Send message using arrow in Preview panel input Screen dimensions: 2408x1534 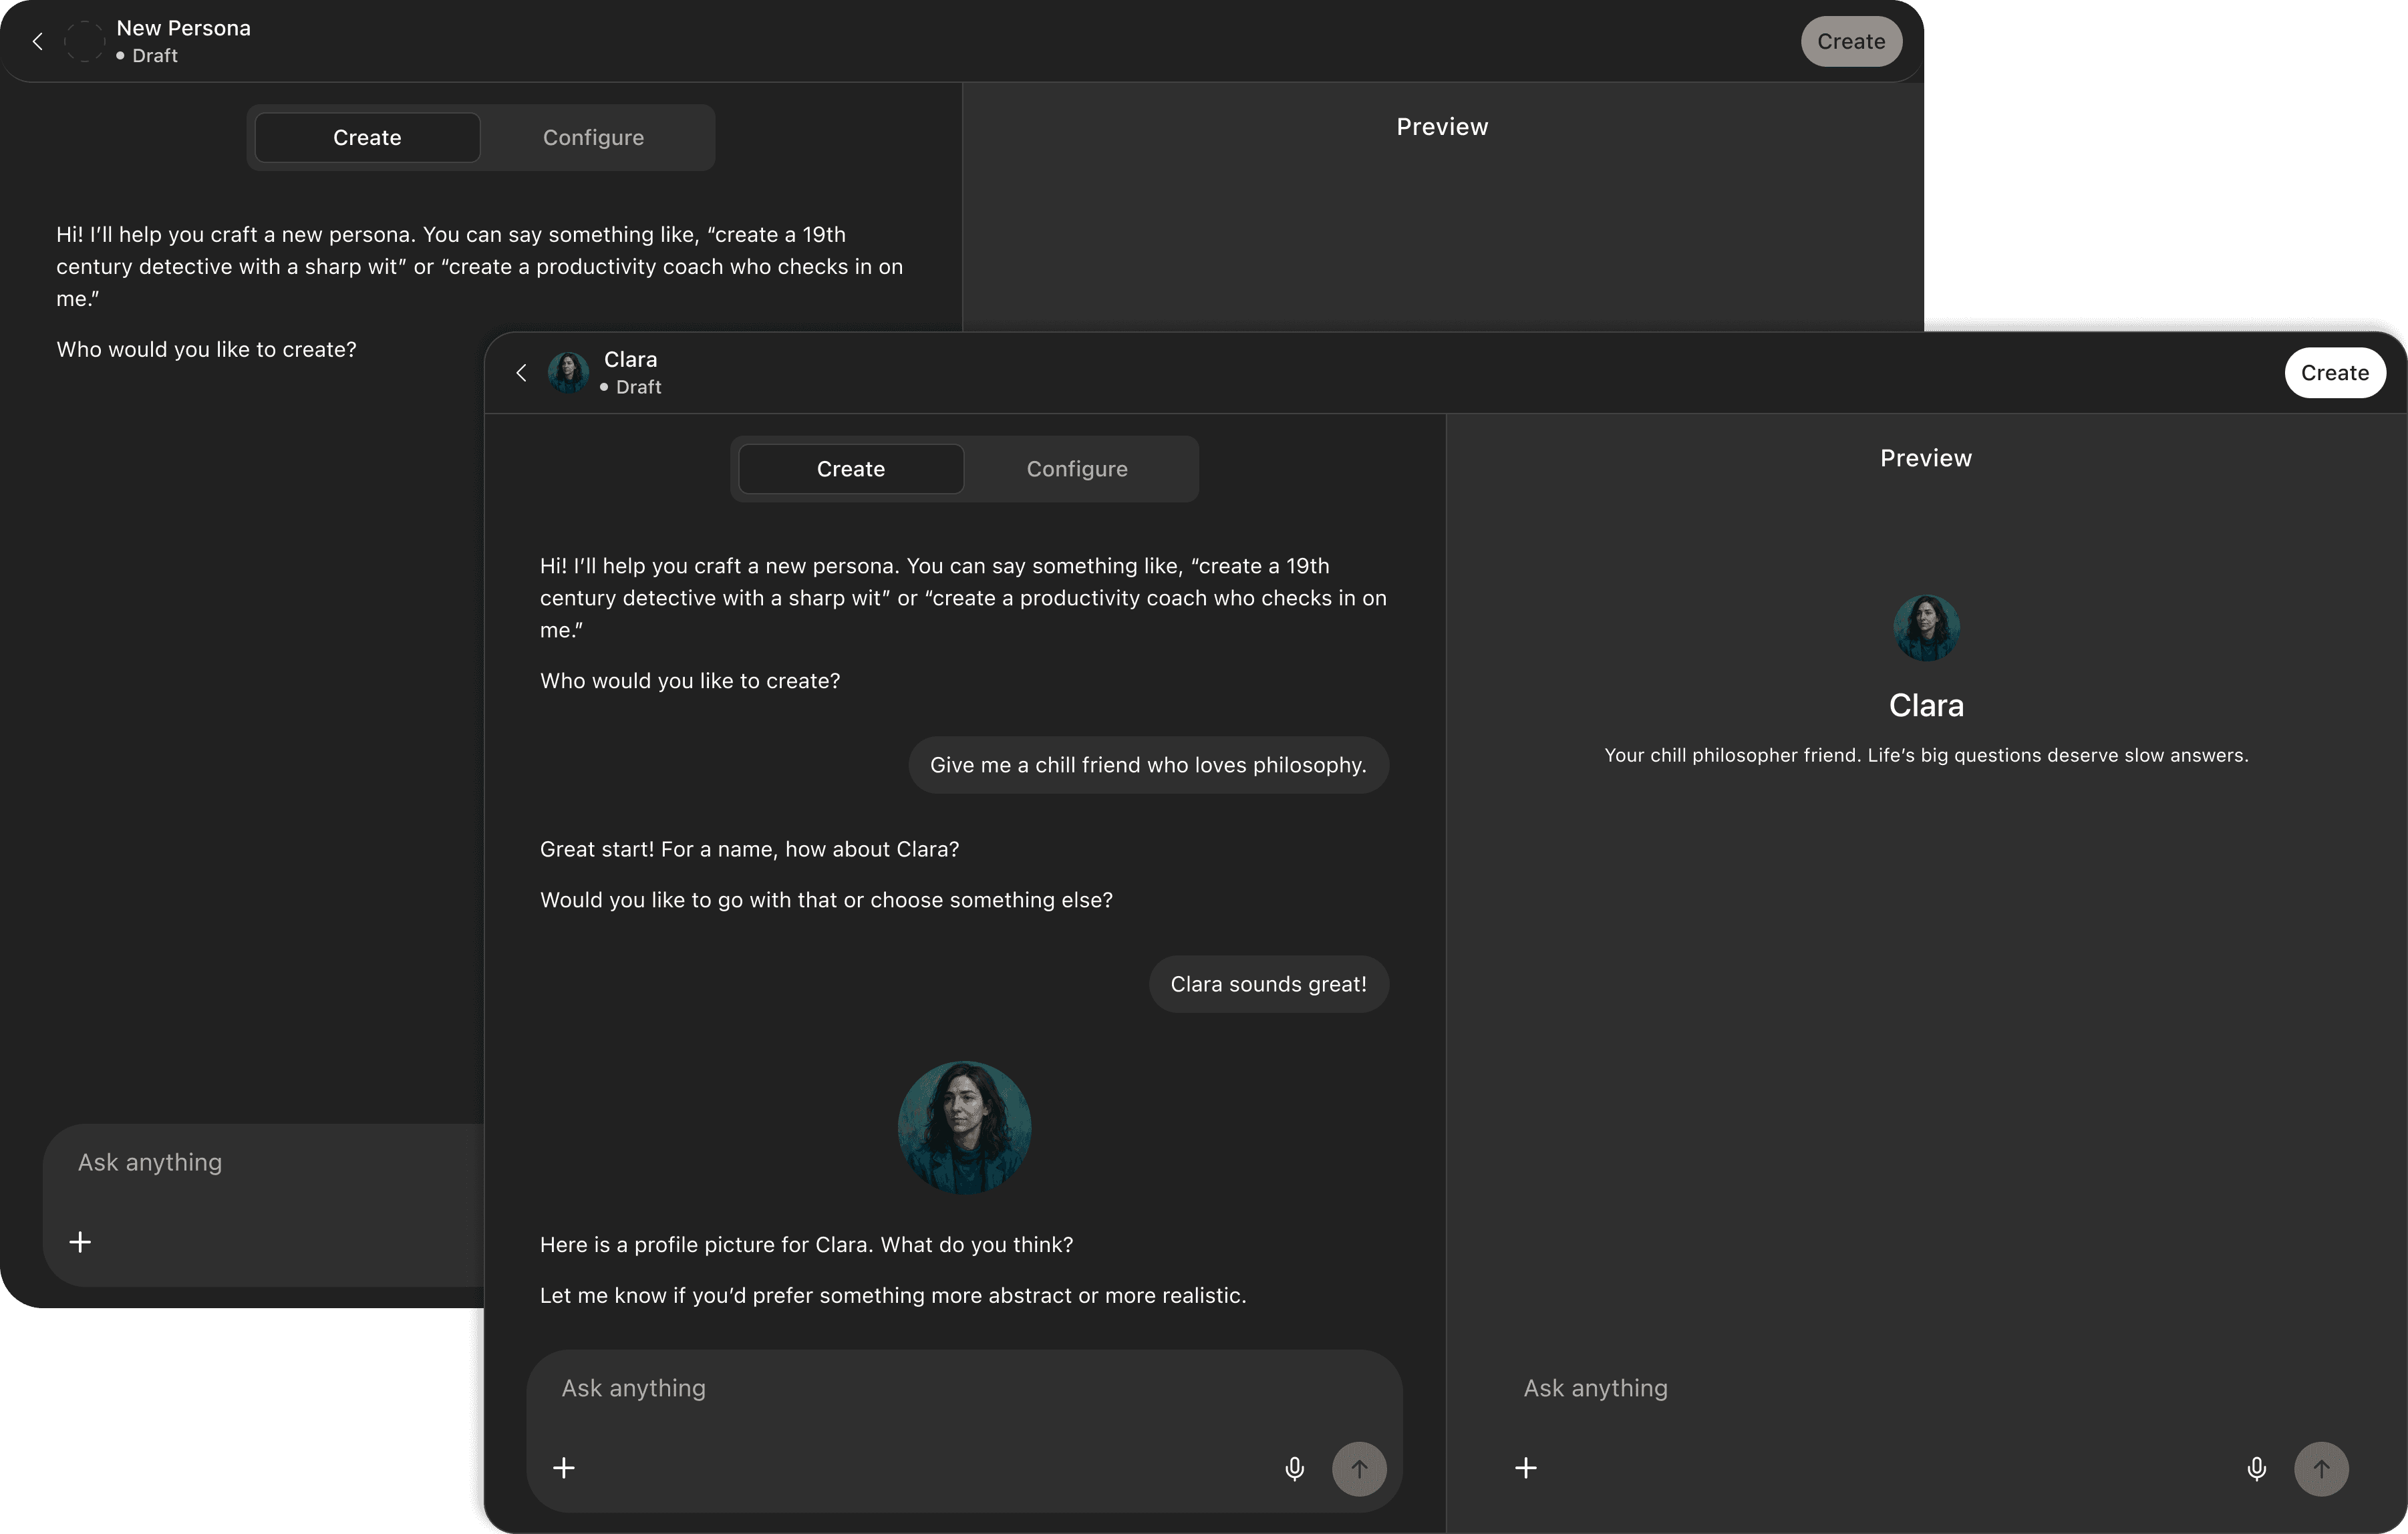click(2321, 1468)
